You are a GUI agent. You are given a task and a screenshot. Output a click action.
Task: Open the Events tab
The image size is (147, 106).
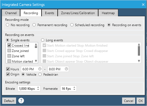tap(50, 13)
